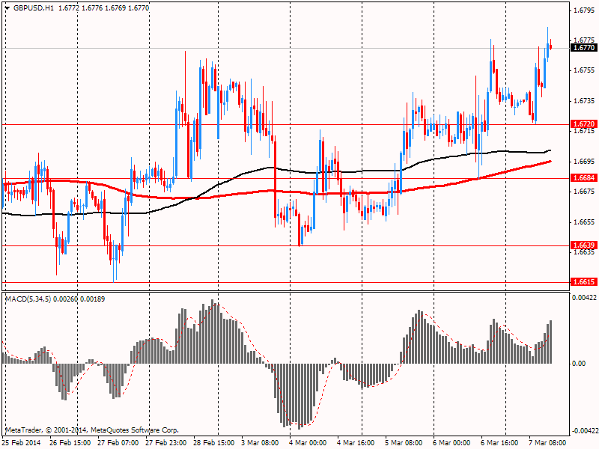Image resolution: width=599 pixels, height=449 pixels.
Task: Click the GBPUSD,H1 symbol title
Action: (33, 8)
